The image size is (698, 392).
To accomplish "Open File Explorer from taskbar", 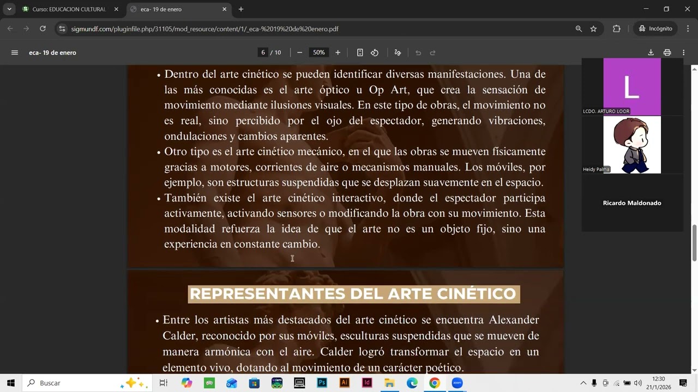I will (389, 383).
